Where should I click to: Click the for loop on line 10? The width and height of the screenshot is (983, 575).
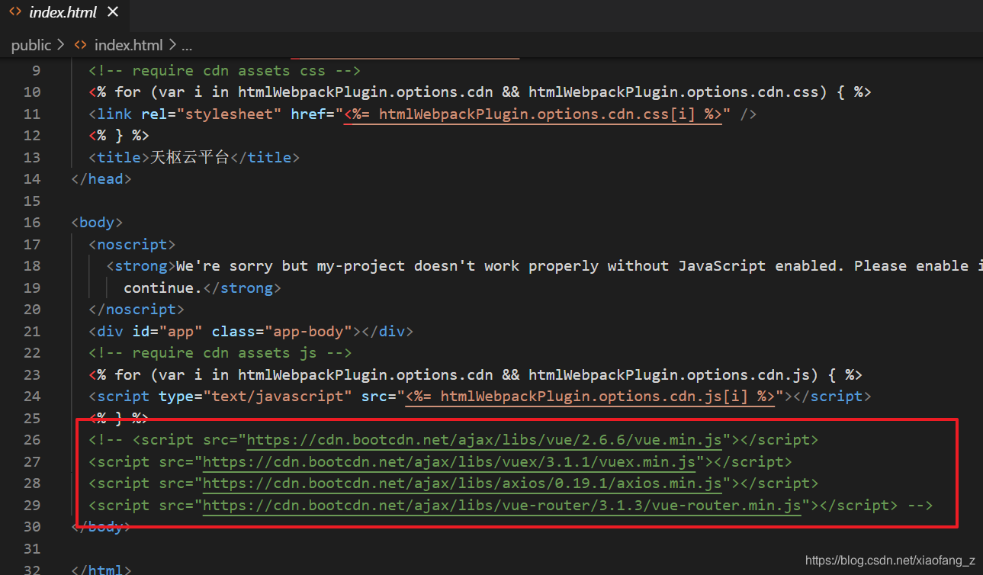tap(480, 92)
